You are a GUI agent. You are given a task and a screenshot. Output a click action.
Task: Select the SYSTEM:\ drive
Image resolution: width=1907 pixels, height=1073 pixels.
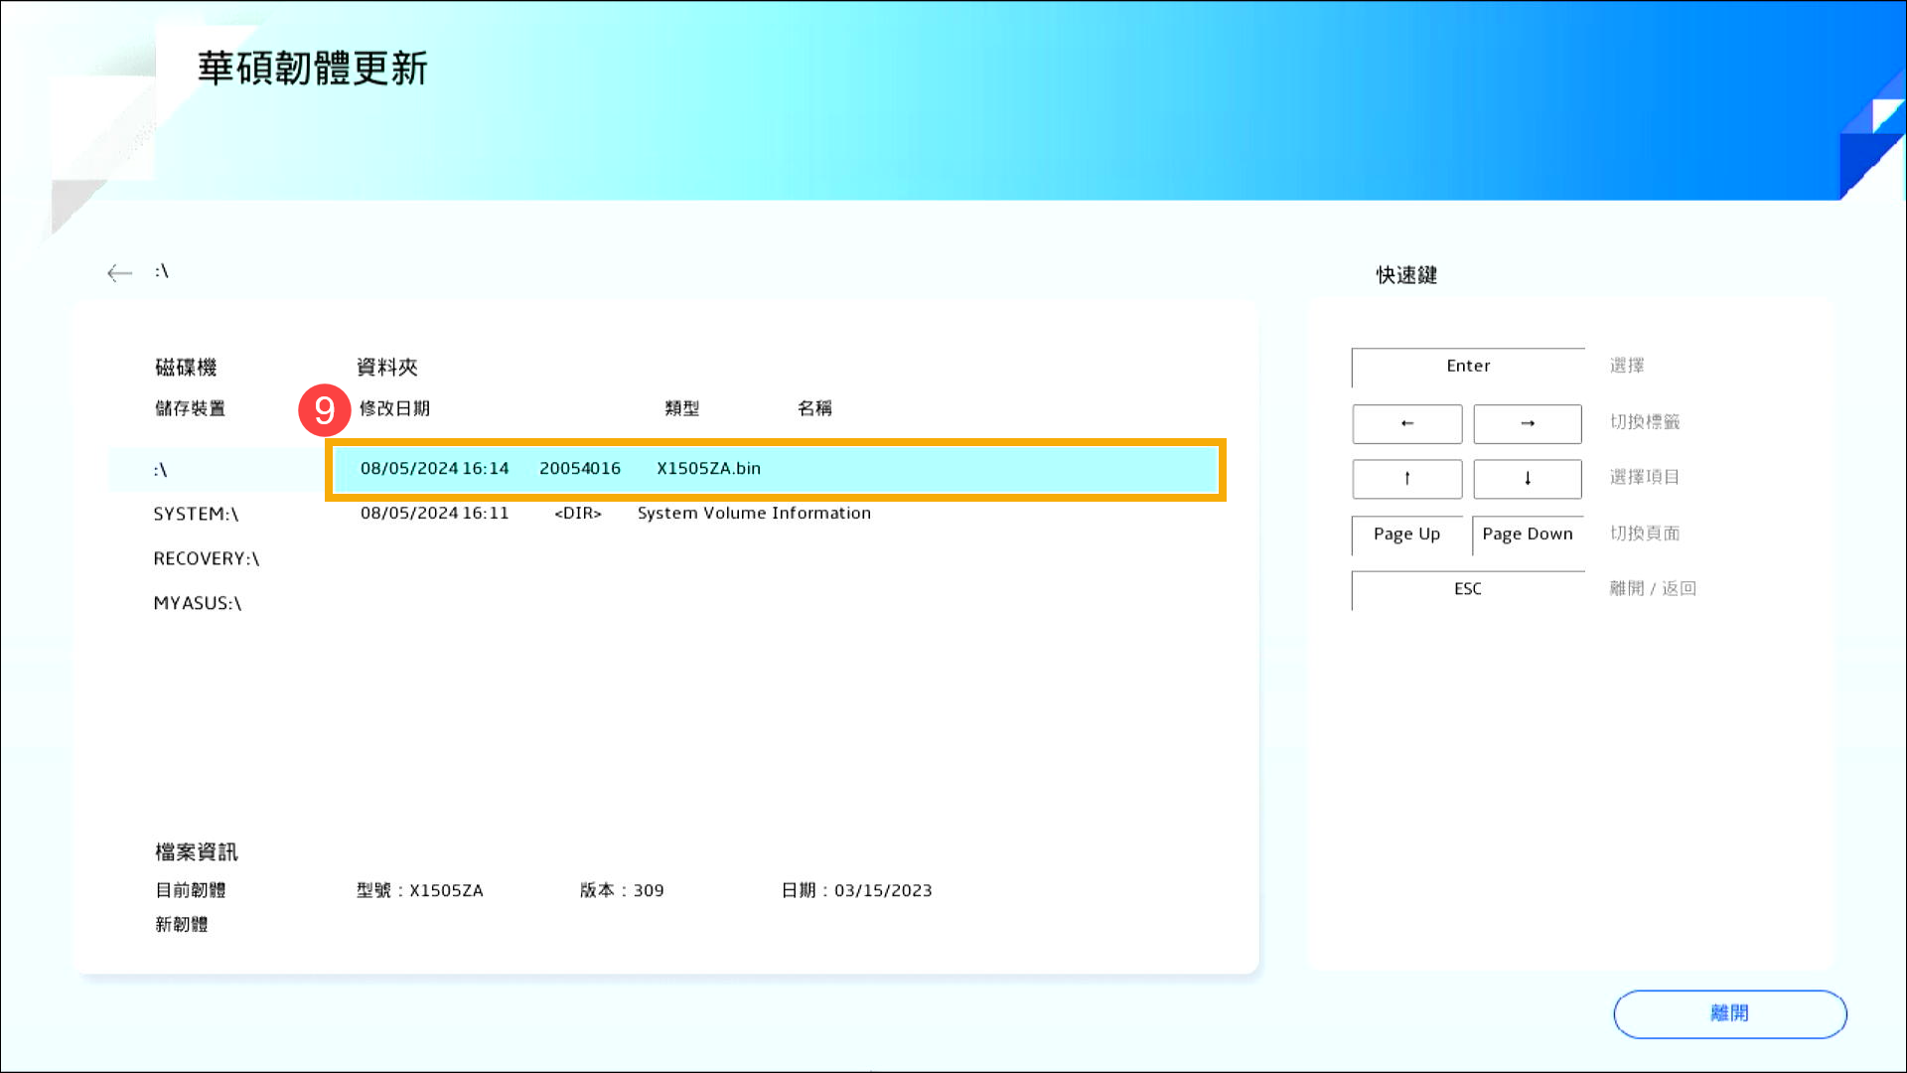click(196, 513)
